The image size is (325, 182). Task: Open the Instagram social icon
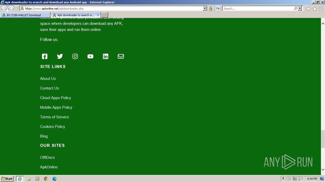click(75, 56)
